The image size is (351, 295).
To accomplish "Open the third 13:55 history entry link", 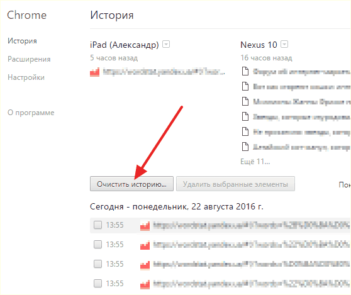I will [252, 264].
